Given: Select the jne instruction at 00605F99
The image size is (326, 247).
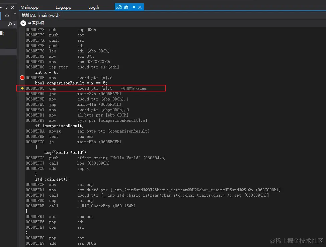Looking at the screenshot, I should tap(73, 94).
